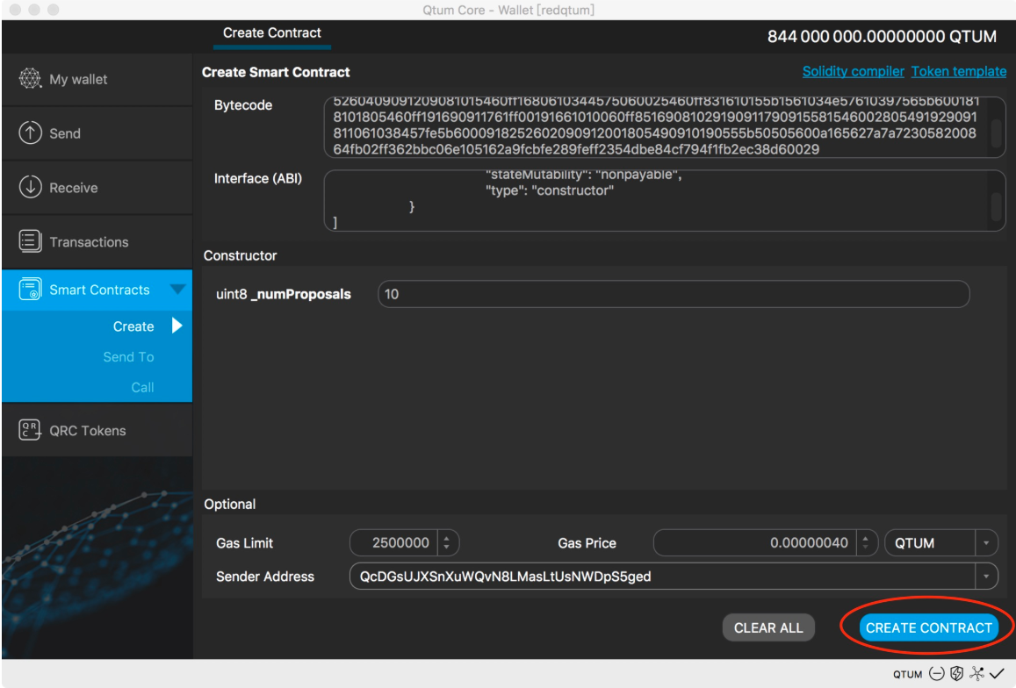Image resolution: width=1016 pixels, height=688 pixels.
Task: Click the CLEAR ALL button
Action: point(768,627)
